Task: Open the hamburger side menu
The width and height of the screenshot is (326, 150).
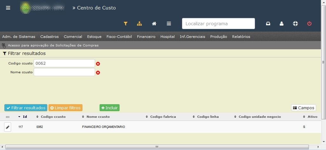Action: click(8, 8)
